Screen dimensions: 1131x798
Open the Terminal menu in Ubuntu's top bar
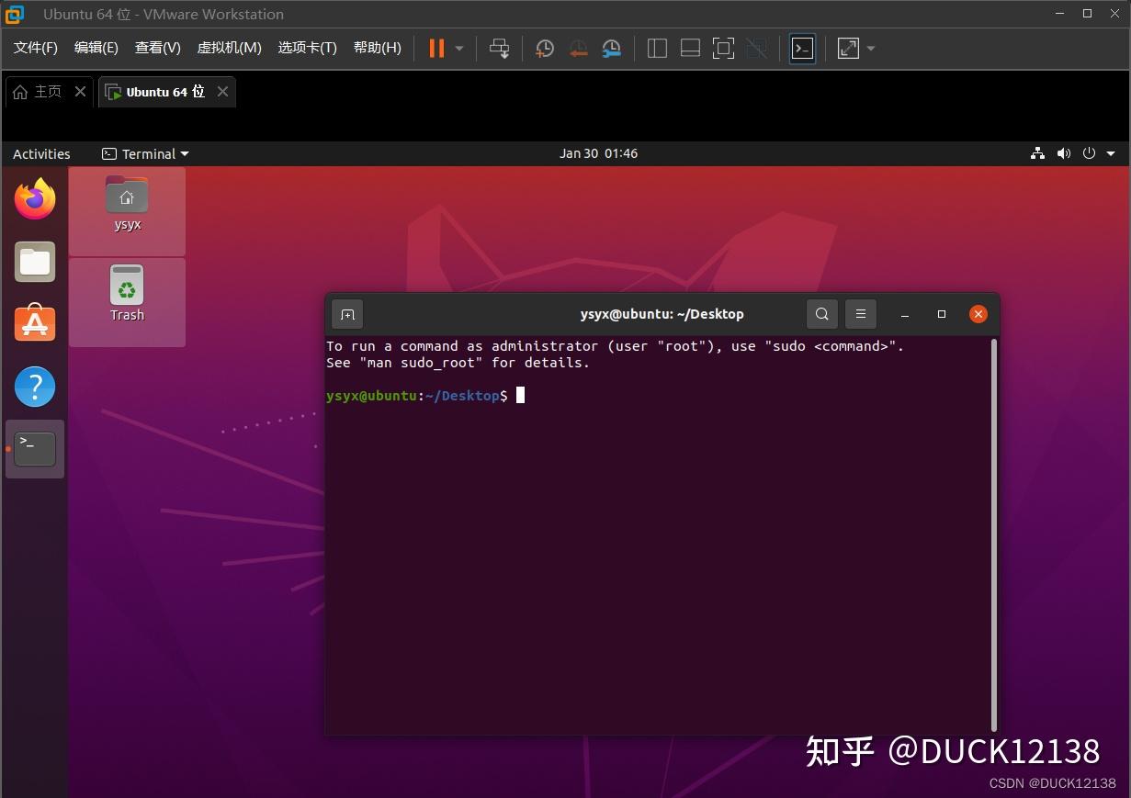point(144,153)
